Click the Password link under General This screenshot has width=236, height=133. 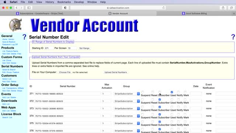tap(6, 44)
